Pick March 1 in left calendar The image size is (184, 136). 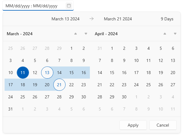coord(72,48)
